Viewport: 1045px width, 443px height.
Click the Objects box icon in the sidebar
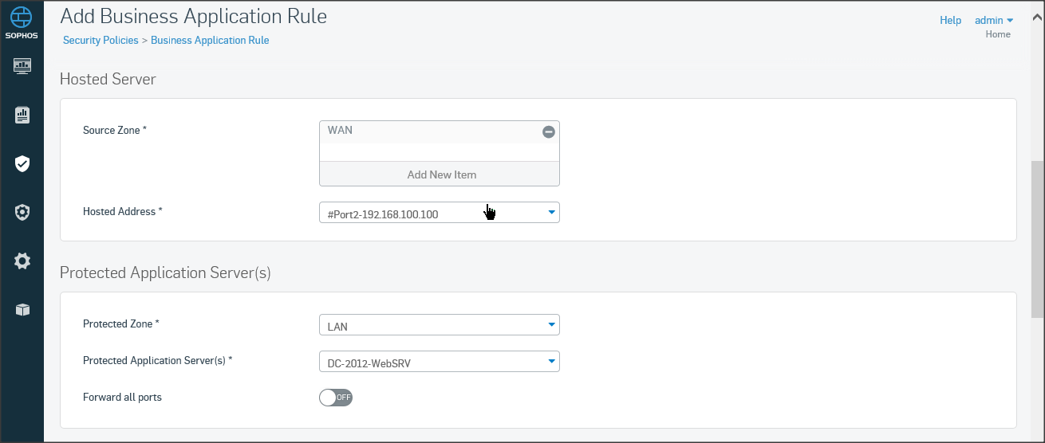coord(22,310)
